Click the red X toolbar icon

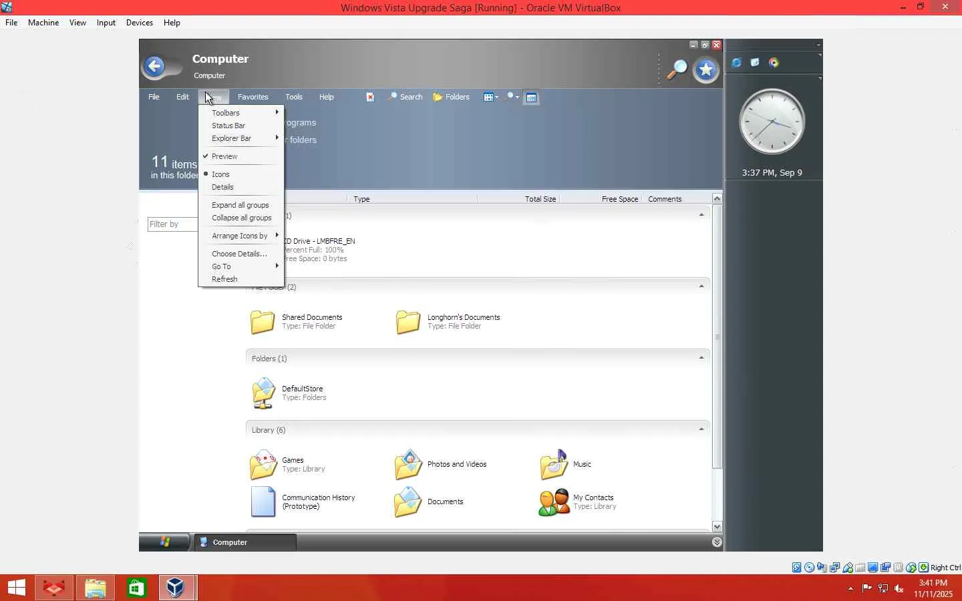(x=370, y=97)
